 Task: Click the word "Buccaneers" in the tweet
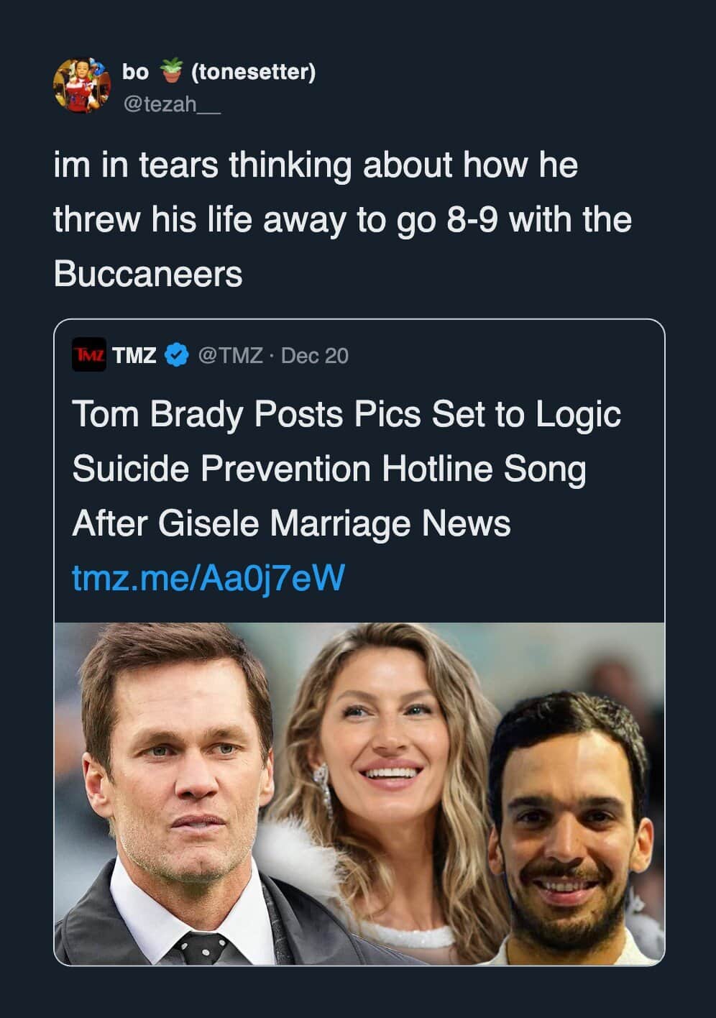(x=148, y=274)
